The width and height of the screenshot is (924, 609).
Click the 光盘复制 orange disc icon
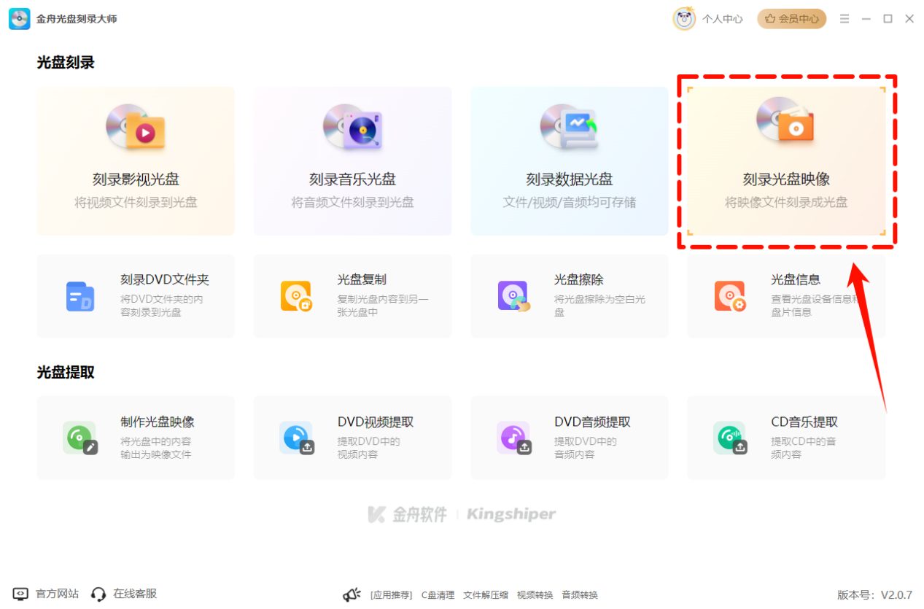297,296
